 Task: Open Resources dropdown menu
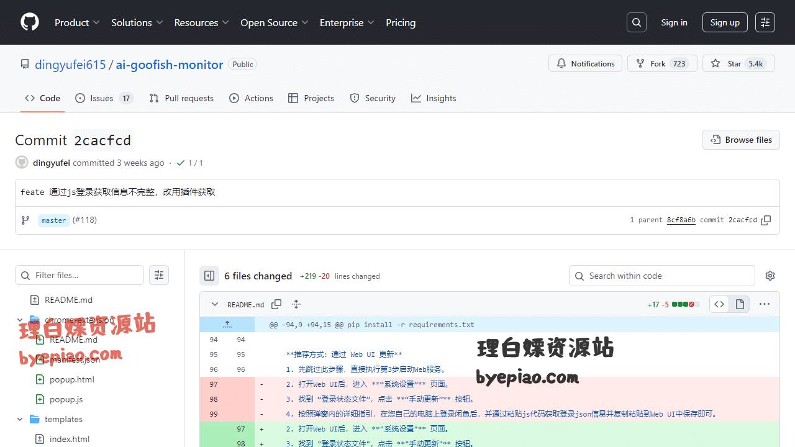click(202, 22)
